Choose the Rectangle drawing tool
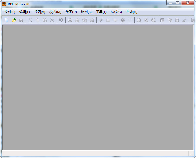The height and width of the screenshot is (158, 196). pos(108,20)
